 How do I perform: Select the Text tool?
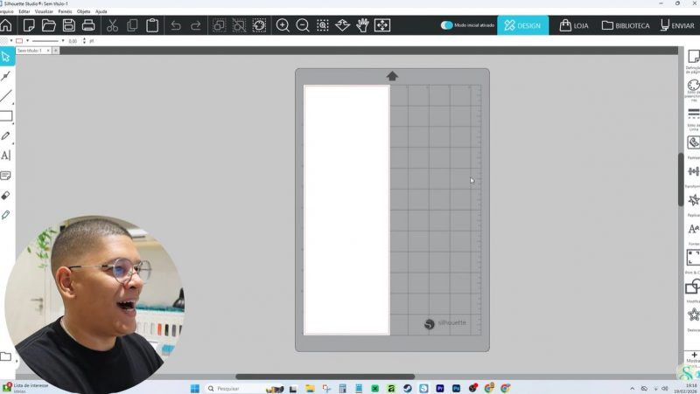pyautogui.click(x=6, y=156)
